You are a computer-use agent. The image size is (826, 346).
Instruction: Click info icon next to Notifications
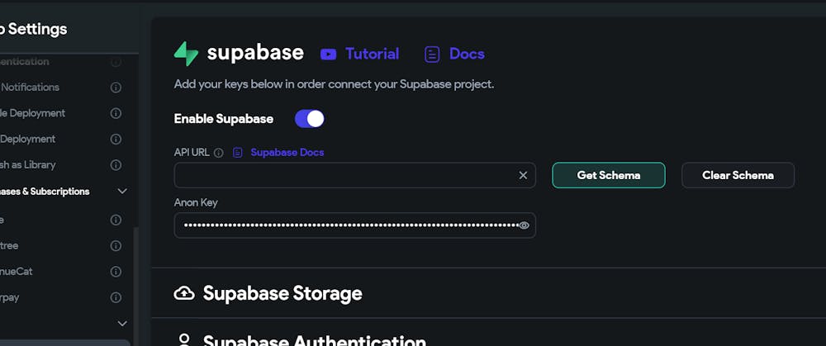[x=116, y=88]
